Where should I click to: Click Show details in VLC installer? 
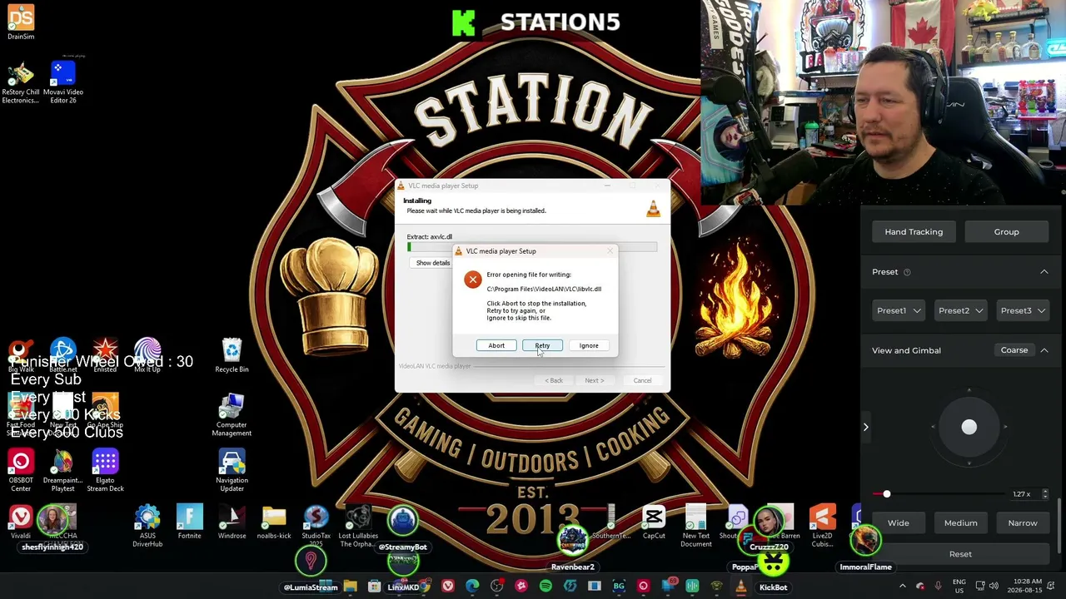(433, 263)
